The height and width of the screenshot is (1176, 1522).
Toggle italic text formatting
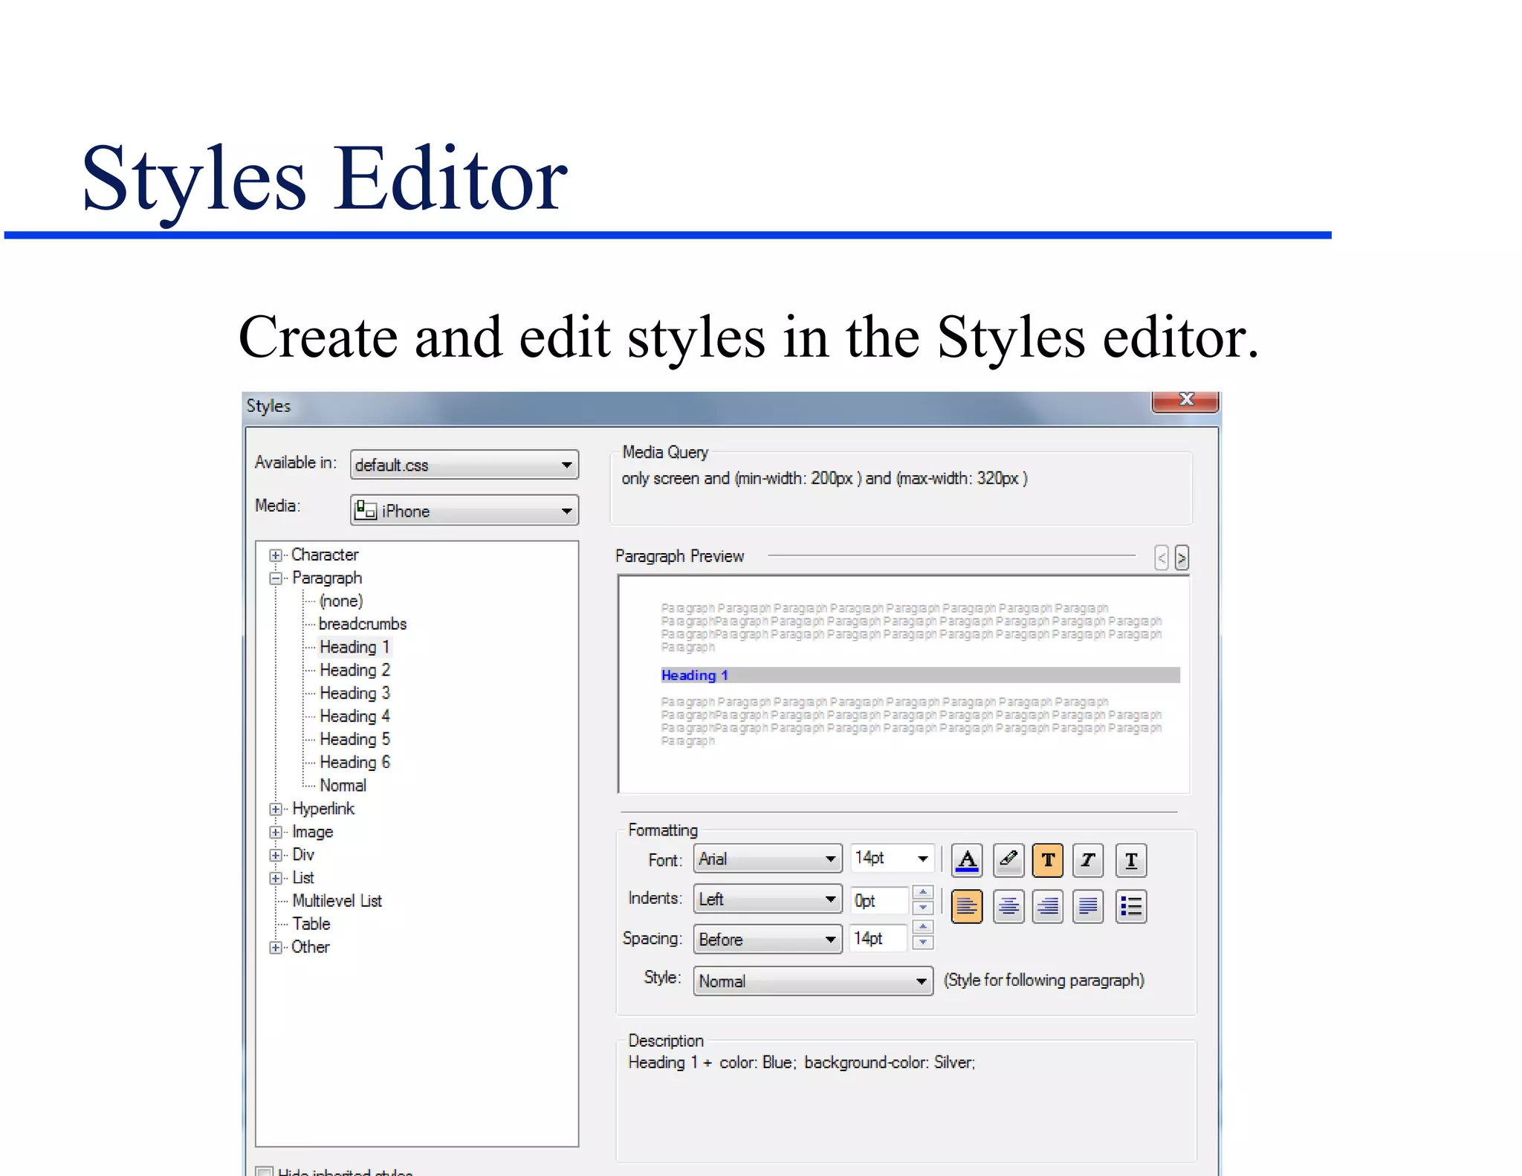coord(1088,861)
